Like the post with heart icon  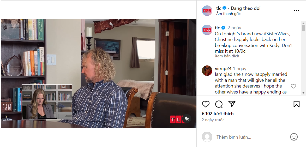(x=206, y=104)
